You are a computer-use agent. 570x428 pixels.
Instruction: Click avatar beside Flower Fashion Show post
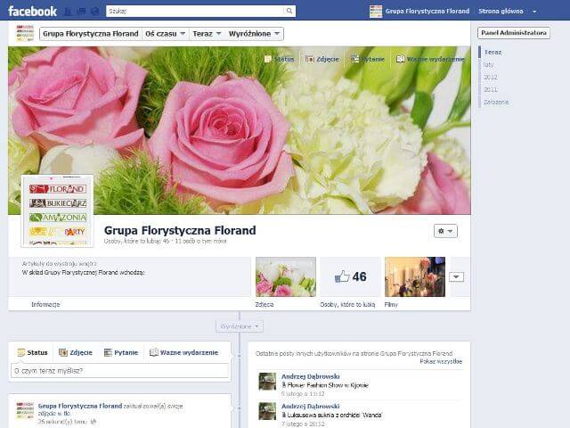267,382
